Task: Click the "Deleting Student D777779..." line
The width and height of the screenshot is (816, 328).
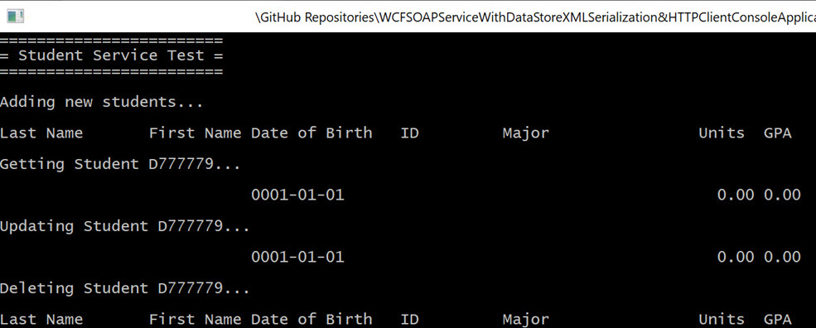Action: point(125,288)
